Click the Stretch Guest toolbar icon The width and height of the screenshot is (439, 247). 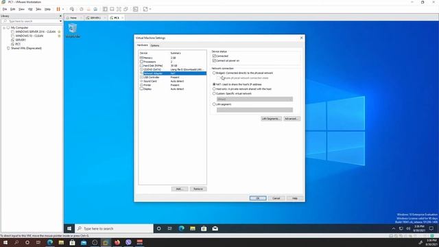pos(145,9)
